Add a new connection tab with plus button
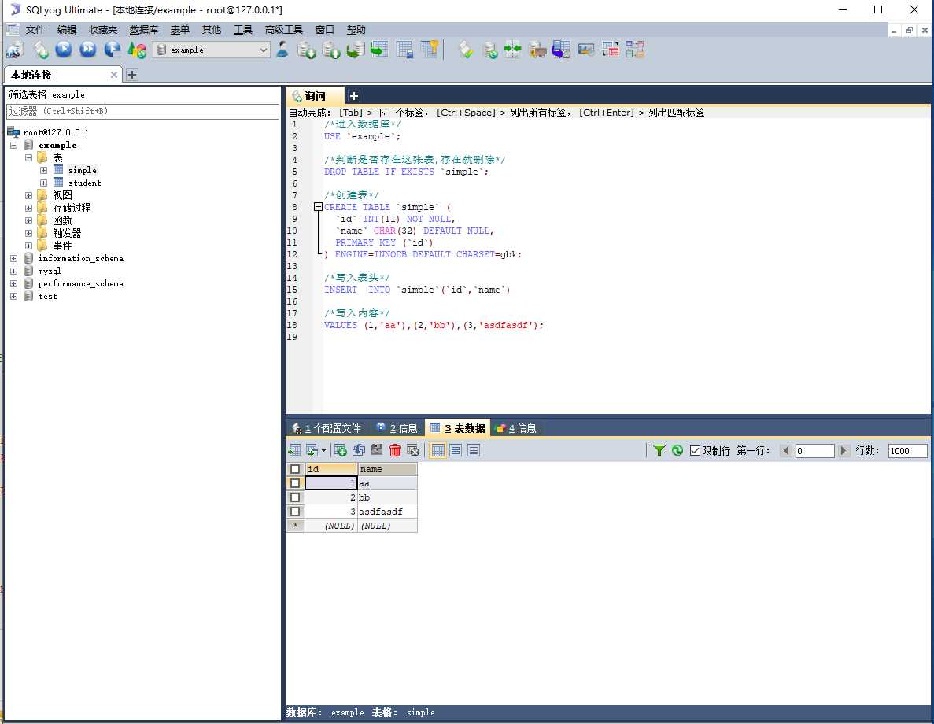Viewport: 934px width, 724px height. point(132,75)
